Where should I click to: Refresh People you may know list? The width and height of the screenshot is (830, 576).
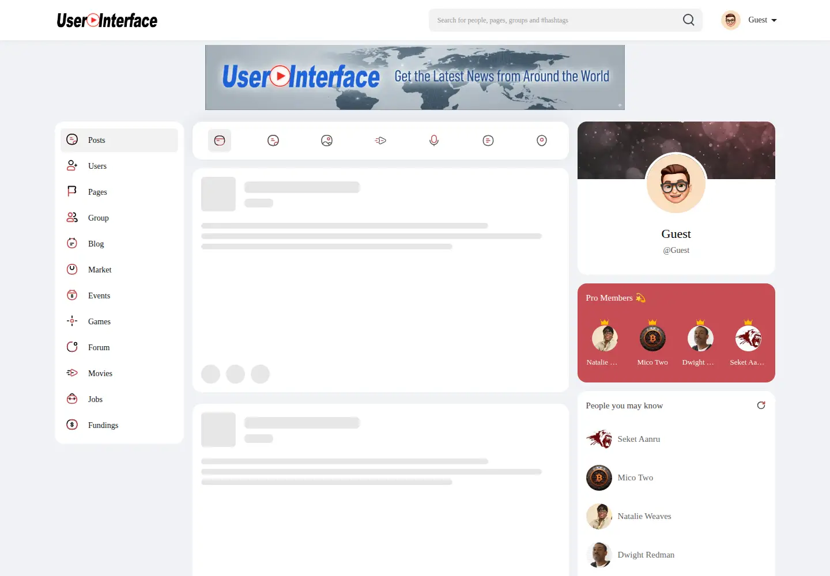click(x=761, y=406)
